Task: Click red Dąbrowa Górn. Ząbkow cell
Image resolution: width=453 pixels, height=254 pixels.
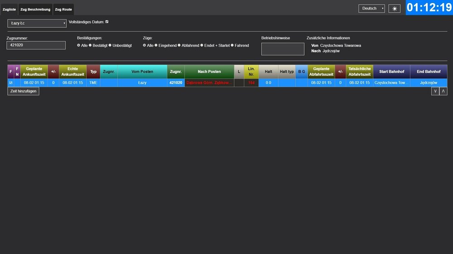Action: [x=209, y=83]
